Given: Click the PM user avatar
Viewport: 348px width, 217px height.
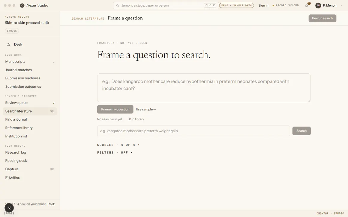Looking at the screenshot, I should tap(318, 5).
